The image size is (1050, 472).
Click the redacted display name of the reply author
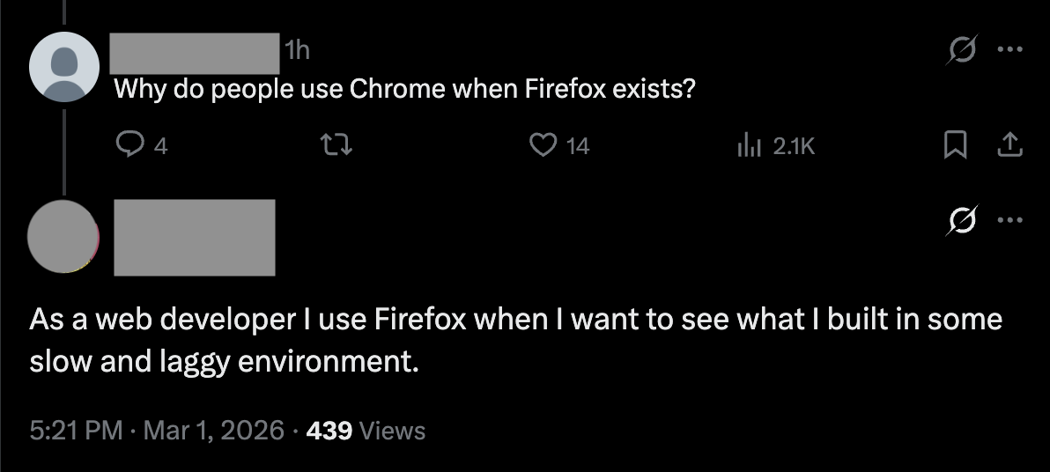[x=195, y=237]
